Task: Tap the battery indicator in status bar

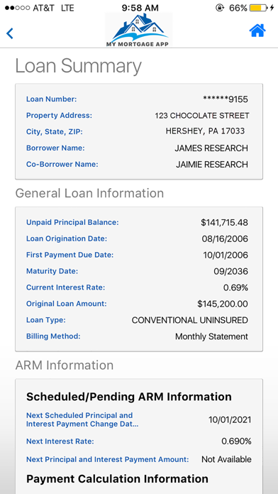Action: (260, 8)
